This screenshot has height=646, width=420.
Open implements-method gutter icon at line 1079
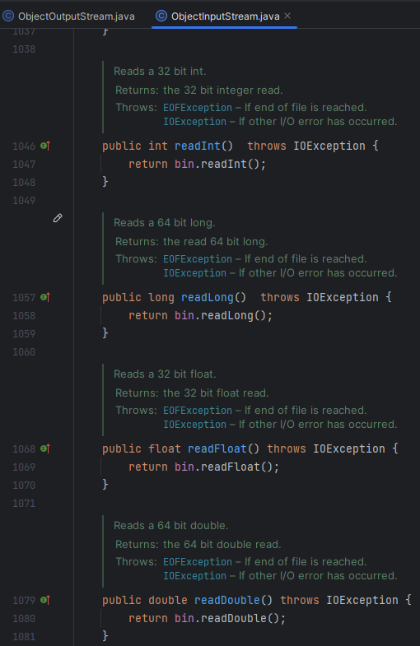[x=45, y=600]
